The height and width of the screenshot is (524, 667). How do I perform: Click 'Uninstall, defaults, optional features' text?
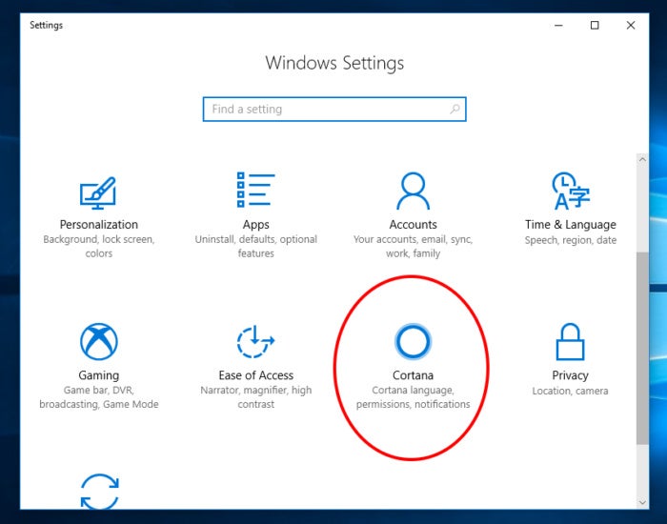[255, 246]
